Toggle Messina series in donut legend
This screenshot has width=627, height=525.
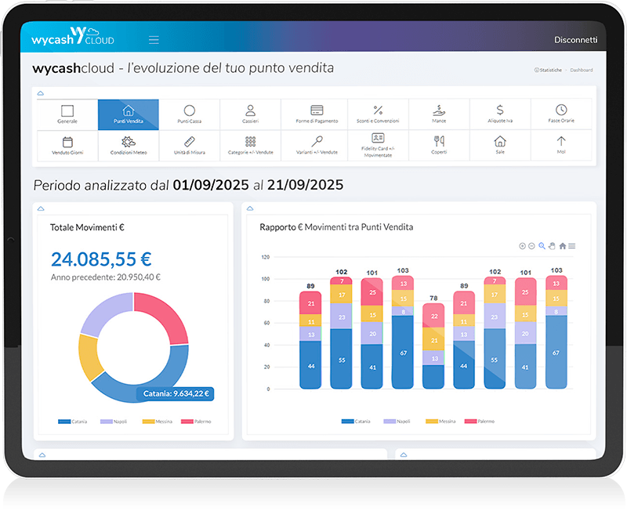[158, 422]
